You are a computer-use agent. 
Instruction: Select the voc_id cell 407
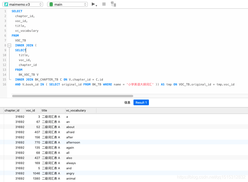[x=37, y=132]
